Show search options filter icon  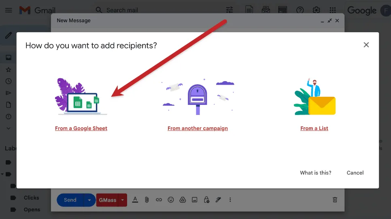point(229,10)
